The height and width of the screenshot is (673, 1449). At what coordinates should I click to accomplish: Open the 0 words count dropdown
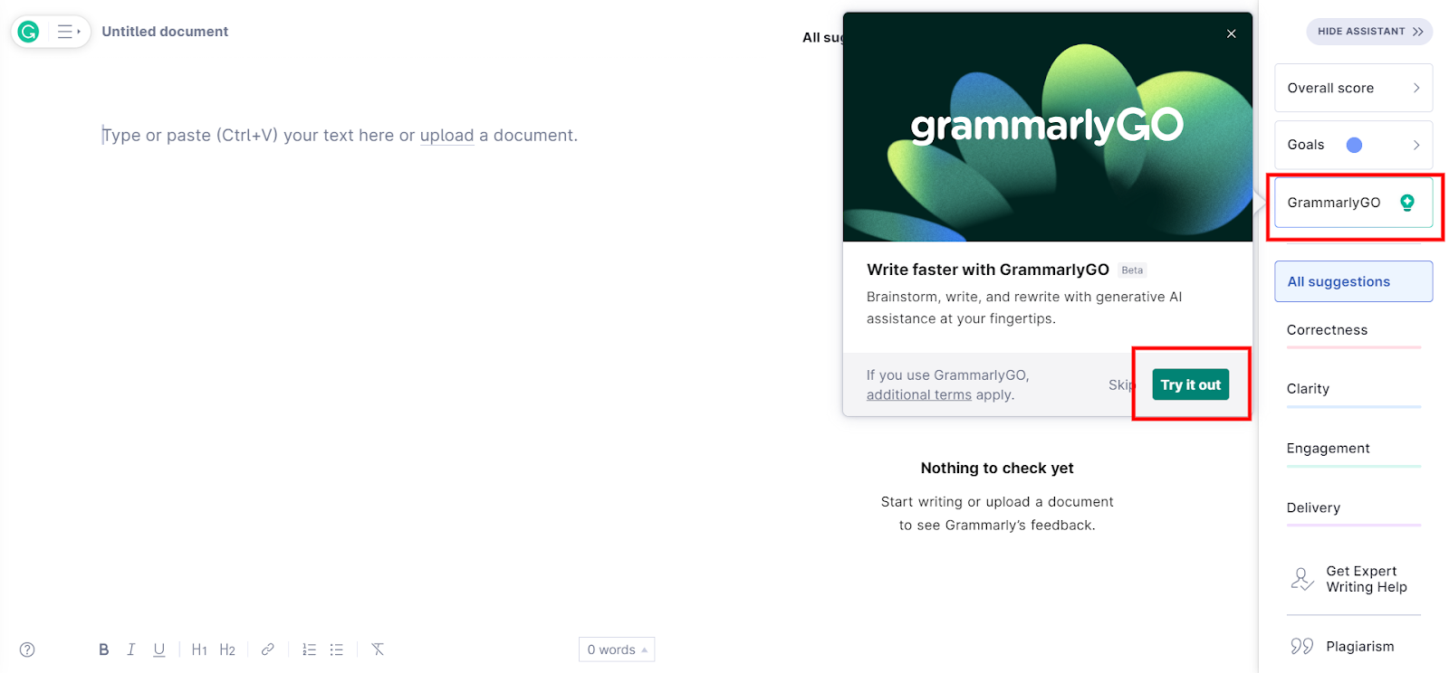coord(617,649)
